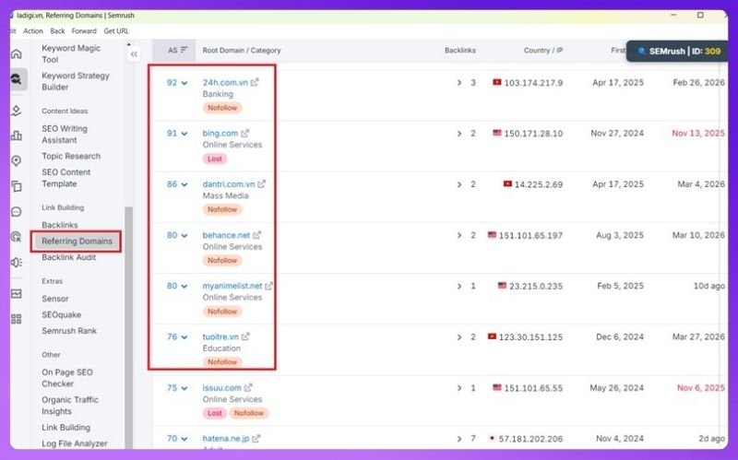Click Nofollow tag in issuu.com row
The image size is (738, 460).
(248, 413)
